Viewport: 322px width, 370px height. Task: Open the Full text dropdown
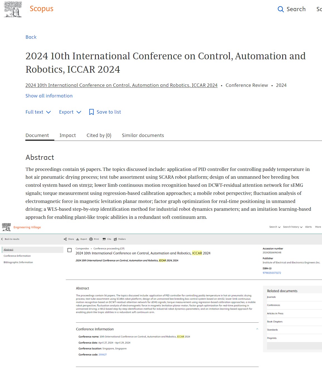pyautogui.click(x=38, y=112)
